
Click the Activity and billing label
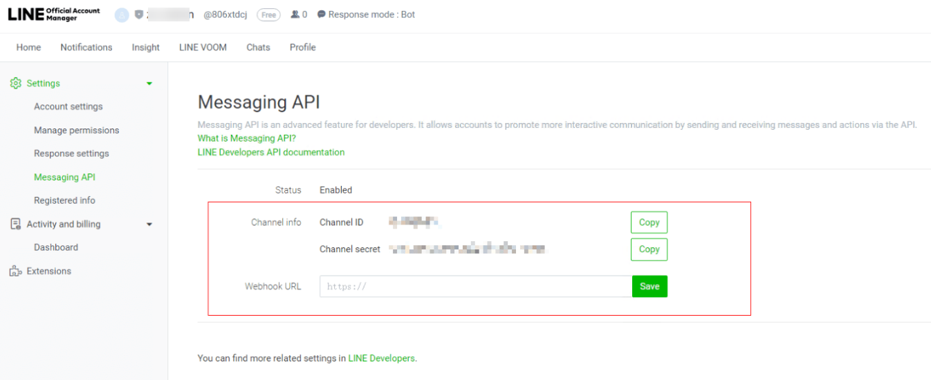(x=64, y=224)
